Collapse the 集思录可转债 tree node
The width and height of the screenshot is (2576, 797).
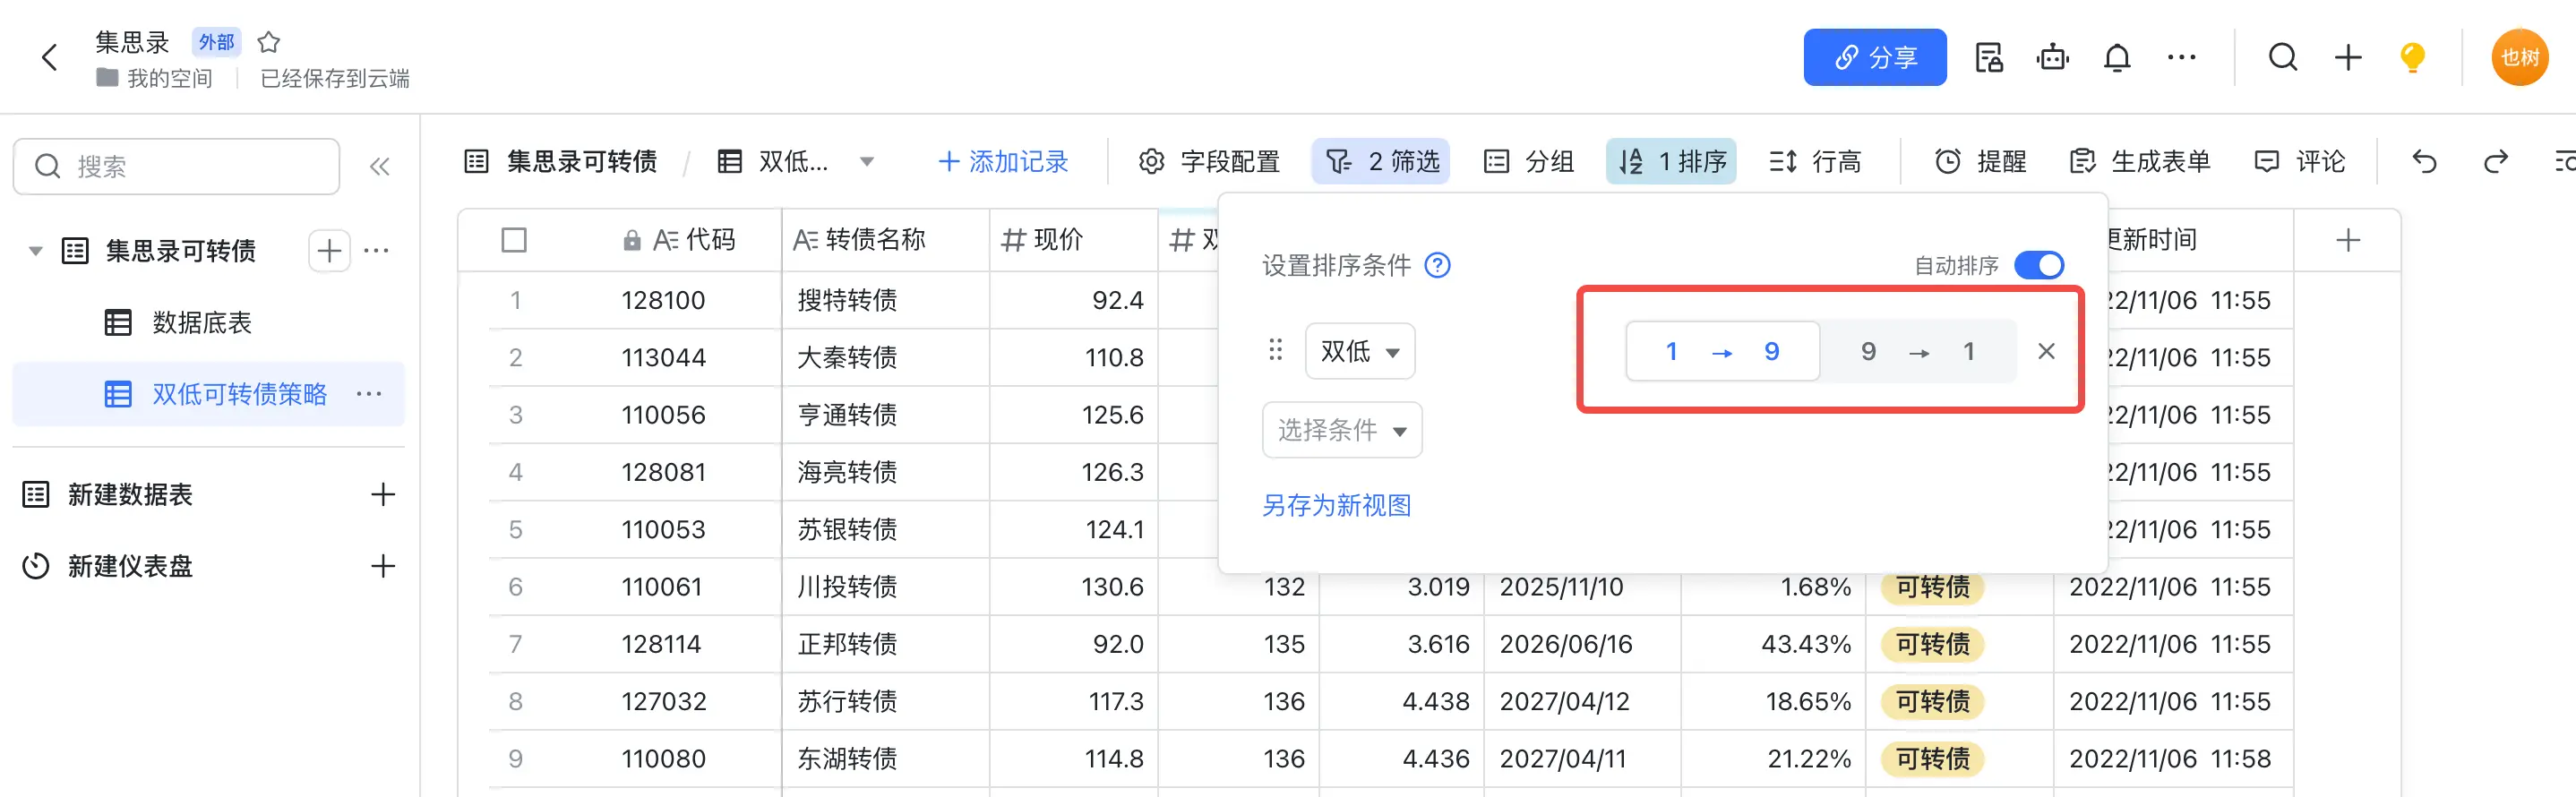(36, 251)
